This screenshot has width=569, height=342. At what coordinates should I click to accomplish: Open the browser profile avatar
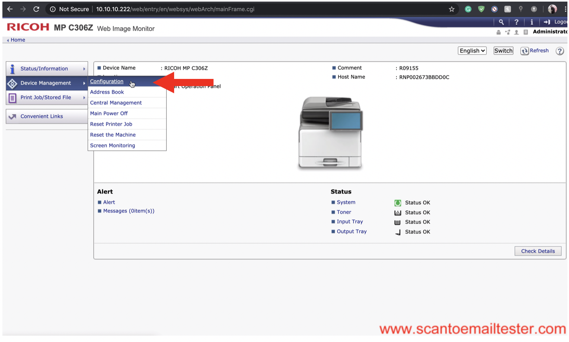552,9
